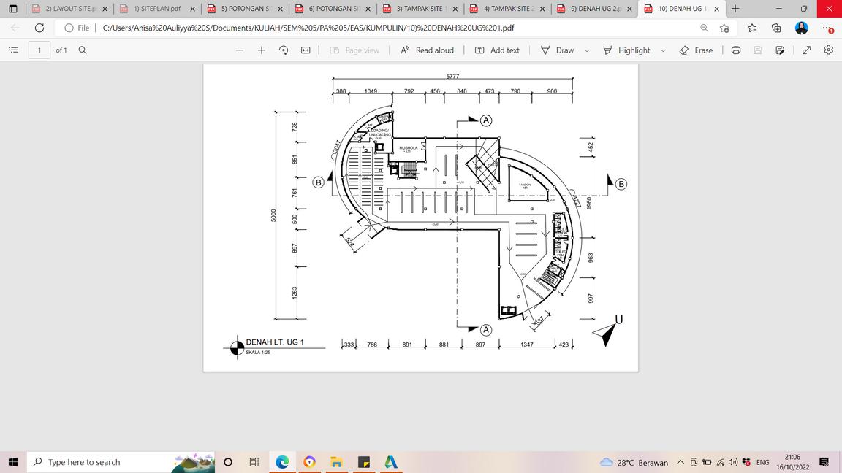Open the PDF table of contents sidebar
This screenshot has height=473, width=842.
click(13, 50)
